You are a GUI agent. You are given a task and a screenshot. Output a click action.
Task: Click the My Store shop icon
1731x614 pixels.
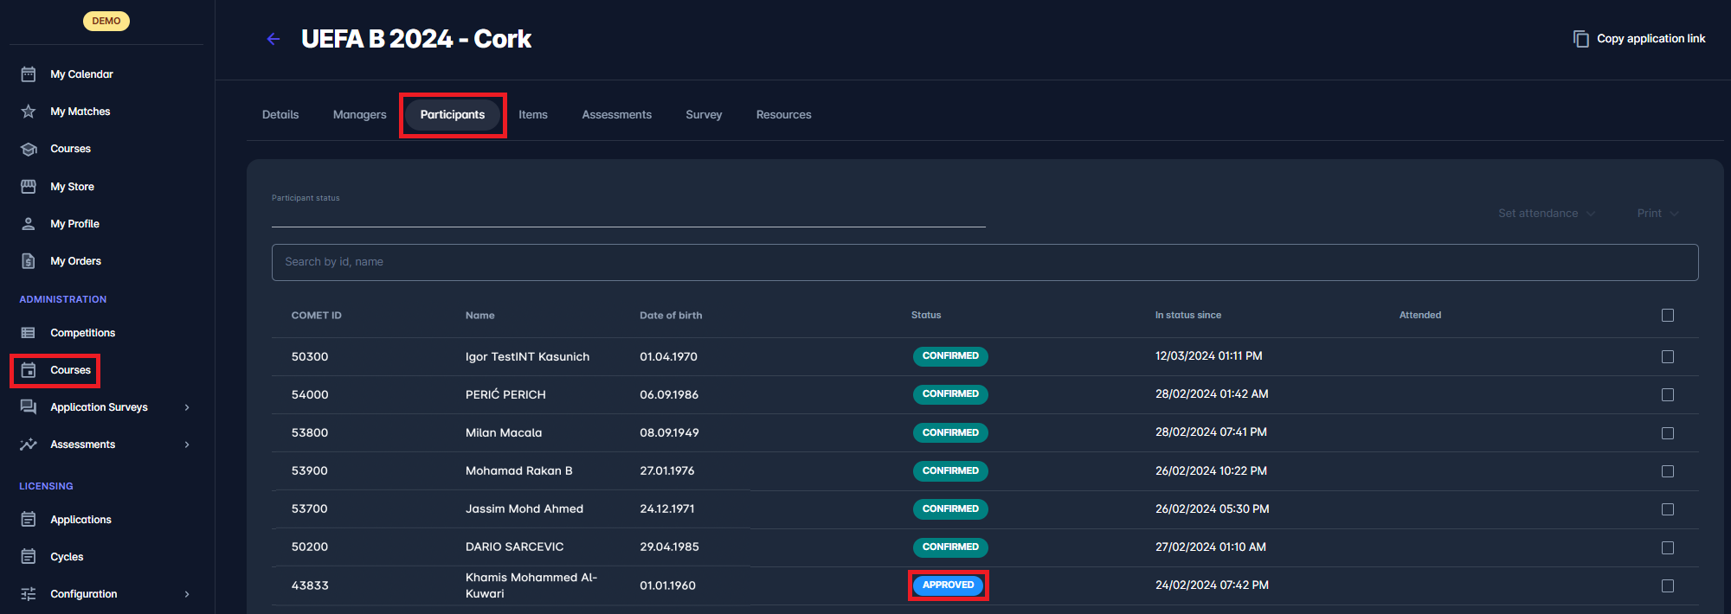(x=29, y=187)
